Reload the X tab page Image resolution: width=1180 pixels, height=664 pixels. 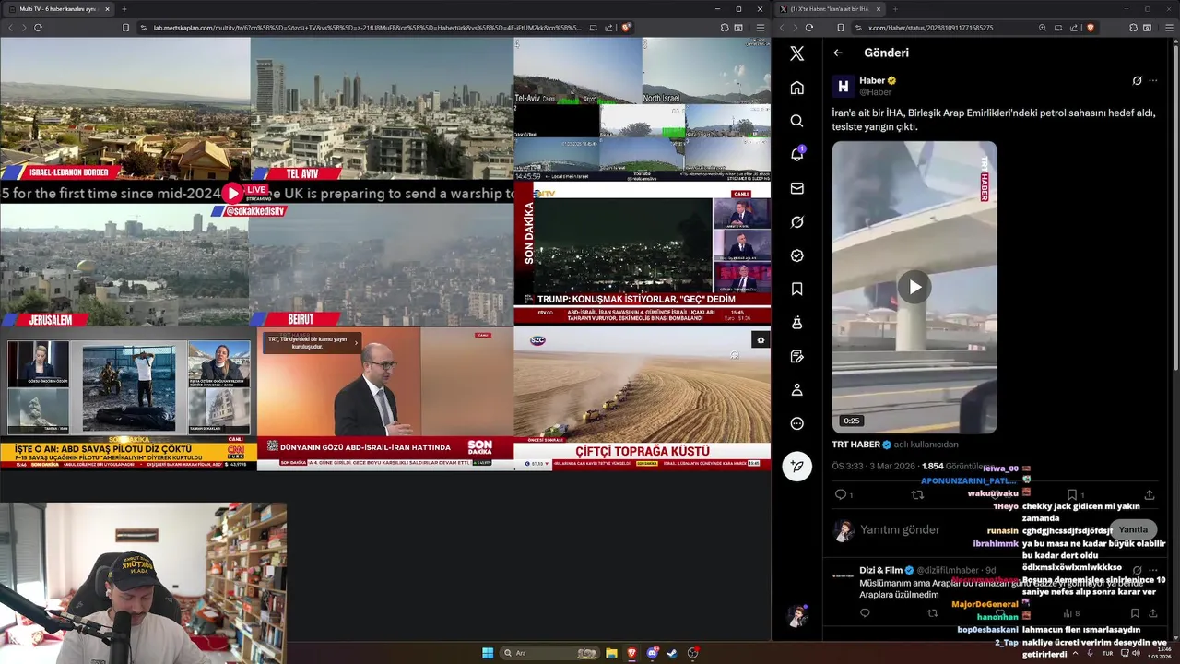(x=809, y=28)
